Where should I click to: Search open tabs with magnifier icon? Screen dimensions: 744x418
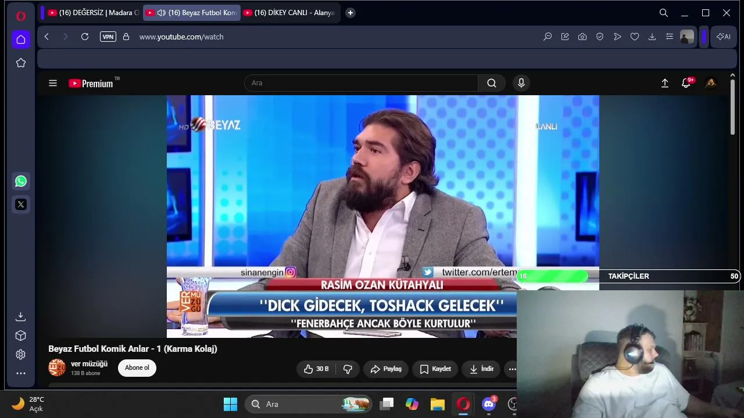pyautogui.click(x=664, y=13)
